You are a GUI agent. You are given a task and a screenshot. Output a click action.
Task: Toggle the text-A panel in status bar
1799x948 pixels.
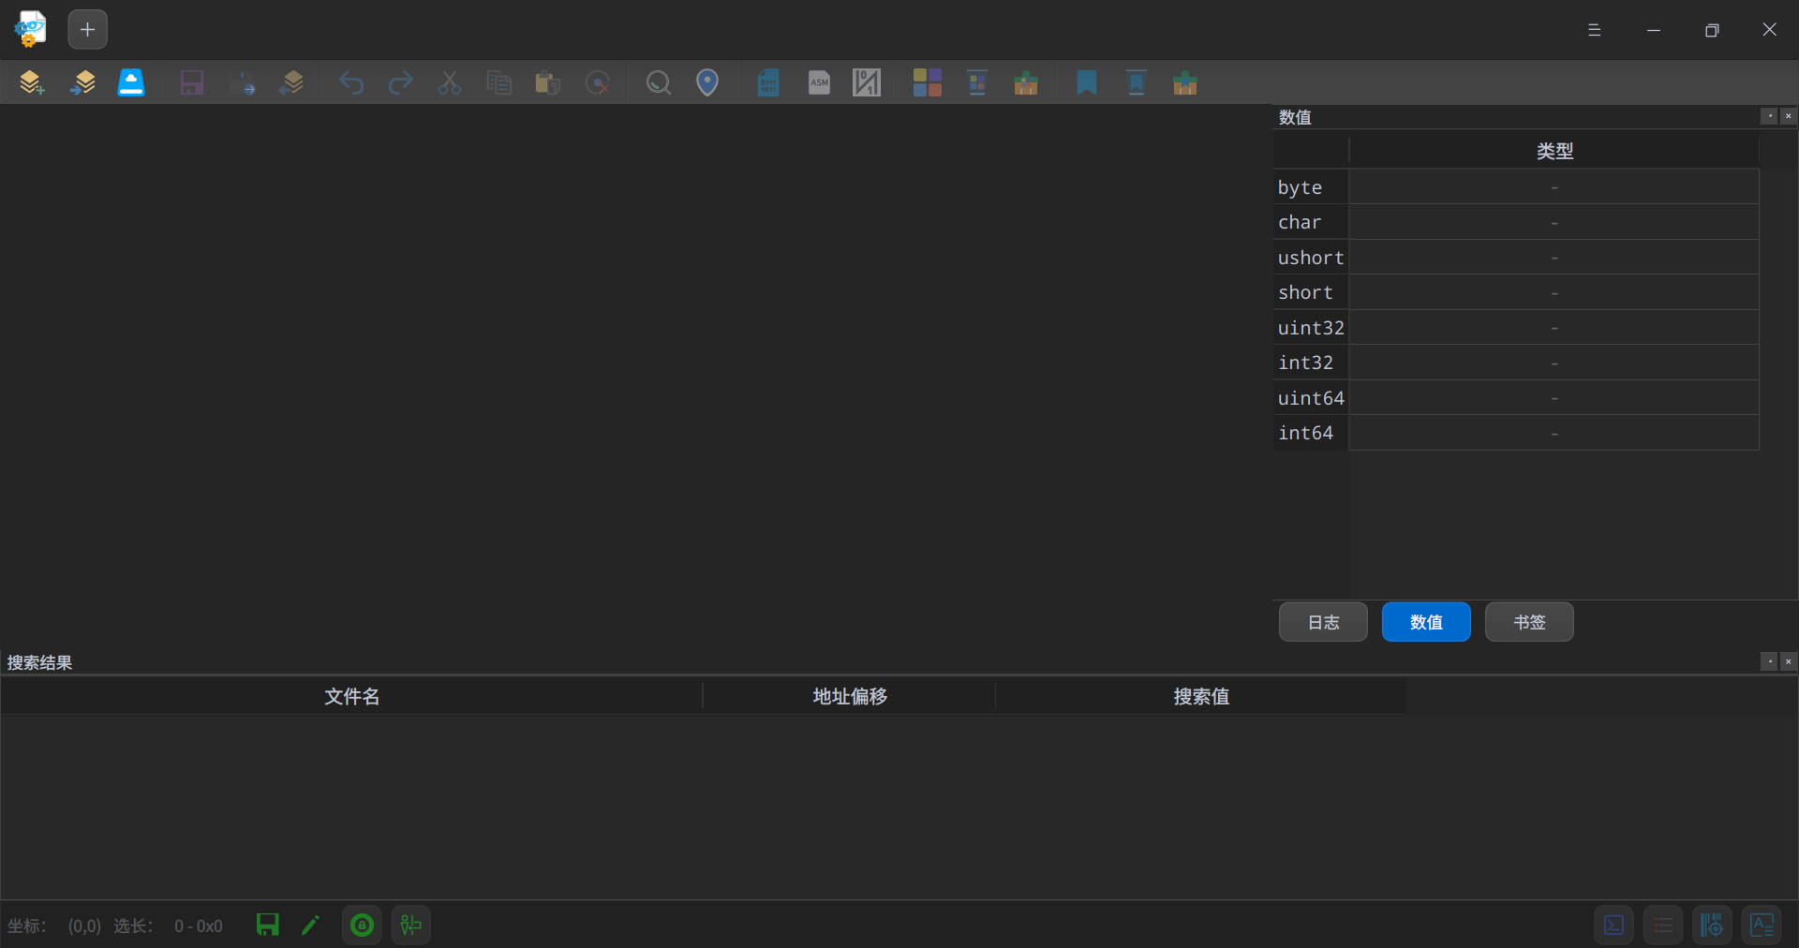click(1762, 926)
